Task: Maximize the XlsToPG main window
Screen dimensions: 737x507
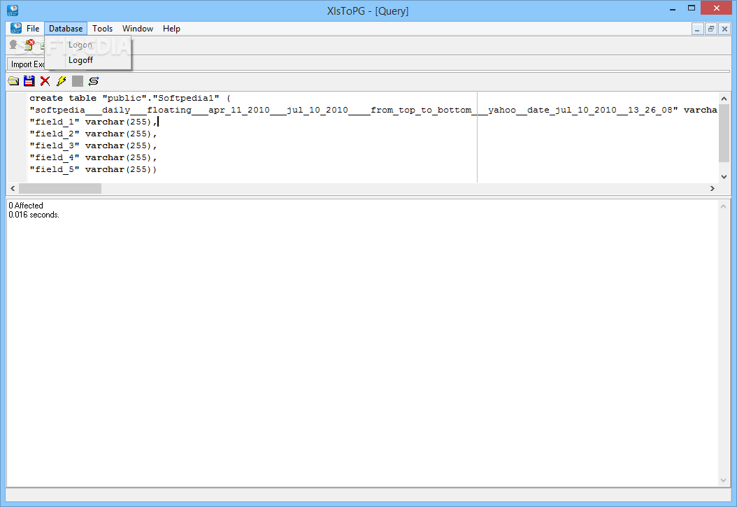Action: (x=692, y=8)
